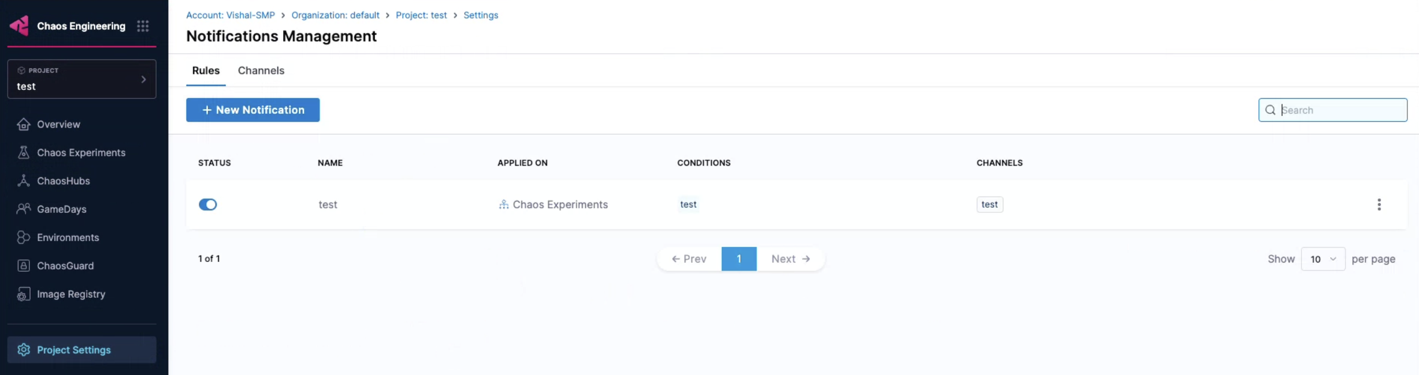Select the Rules tab

pos(206,70)
